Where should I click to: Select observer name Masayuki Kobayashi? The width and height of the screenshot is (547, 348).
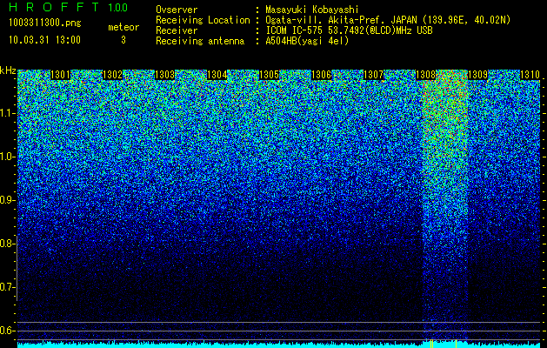[x=312, y=10]
